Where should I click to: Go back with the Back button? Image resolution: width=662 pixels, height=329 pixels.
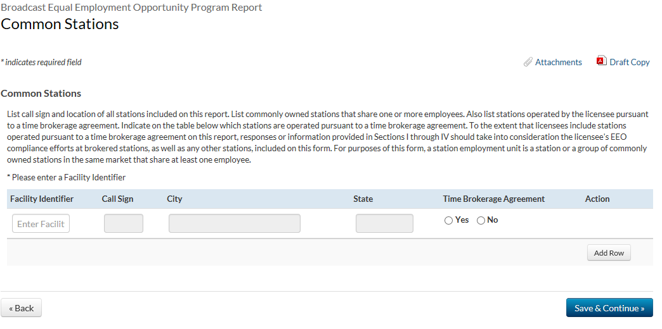(x=21, y=308)
